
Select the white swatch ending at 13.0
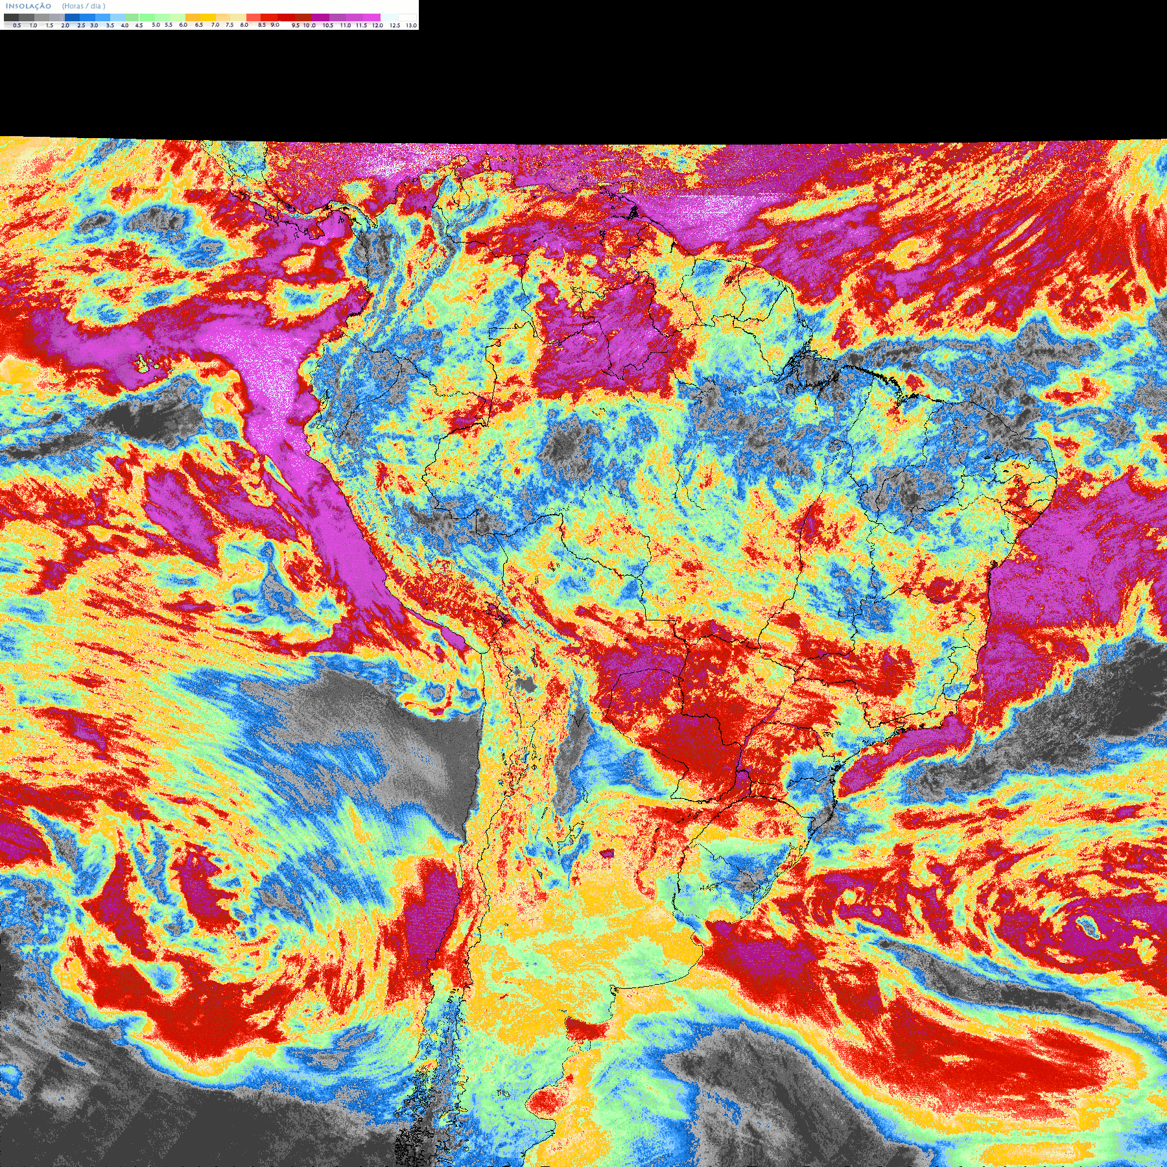tap(407, 18)
